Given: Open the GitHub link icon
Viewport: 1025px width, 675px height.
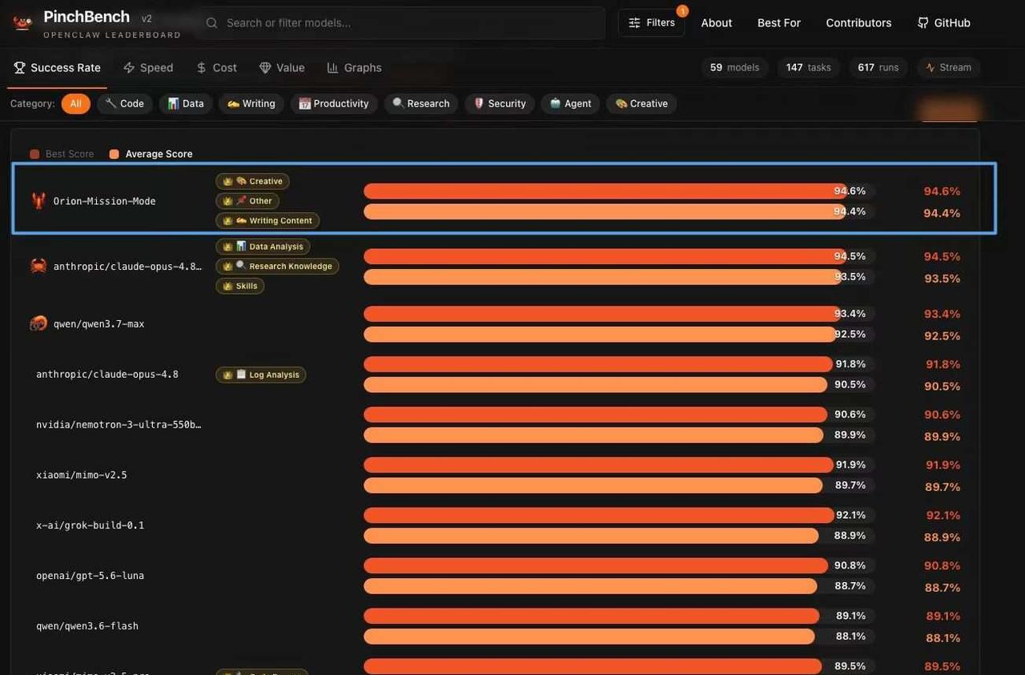Looking at the screenshot, I should (923, 22).
